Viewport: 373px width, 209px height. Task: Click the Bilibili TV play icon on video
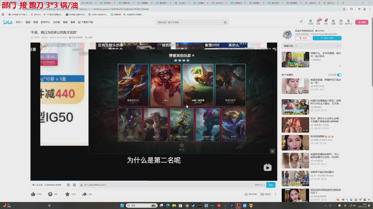click(x=268, y=167)
